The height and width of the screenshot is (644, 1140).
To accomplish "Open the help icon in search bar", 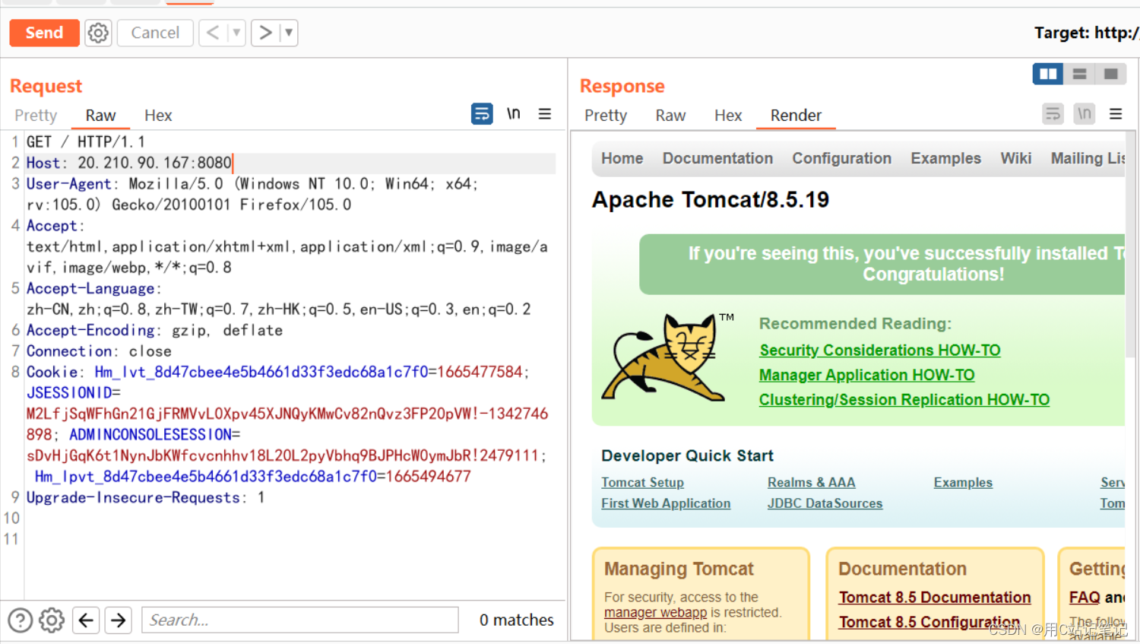I will (x=20, y=620).
